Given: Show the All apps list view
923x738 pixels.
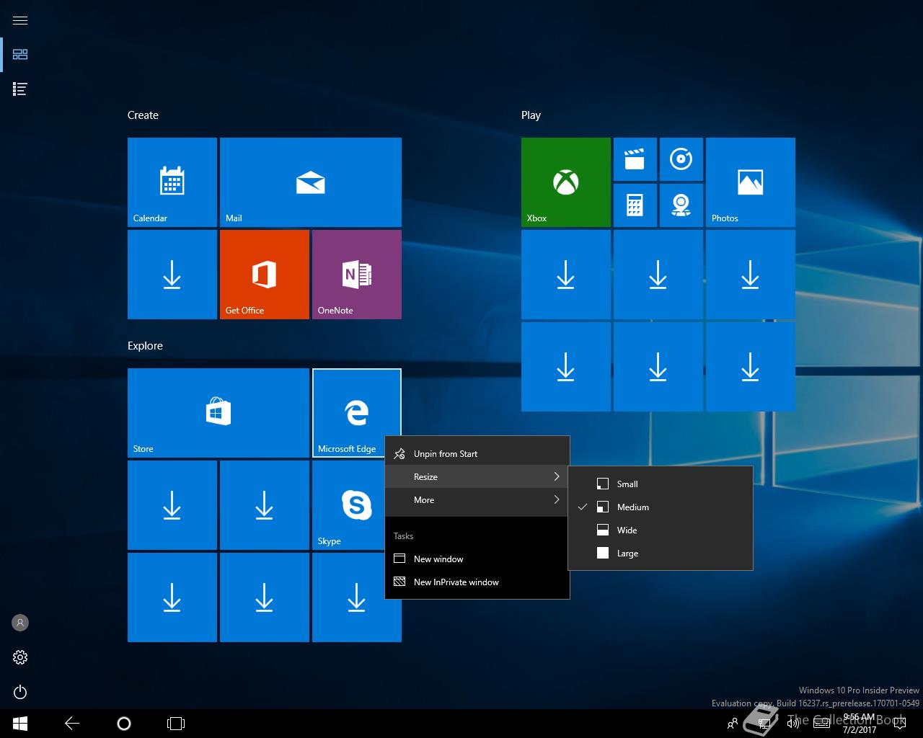Looking at the screenshot, I should click(x=20, y=89).
